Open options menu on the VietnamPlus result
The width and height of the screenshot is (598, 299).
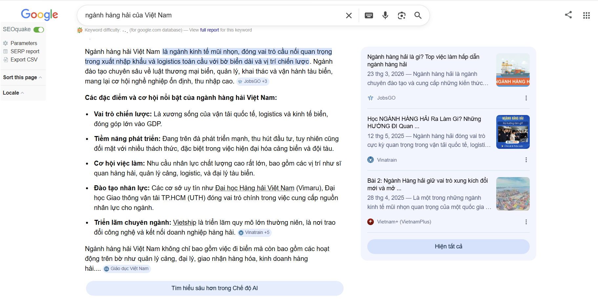click(x=526, y=222)
